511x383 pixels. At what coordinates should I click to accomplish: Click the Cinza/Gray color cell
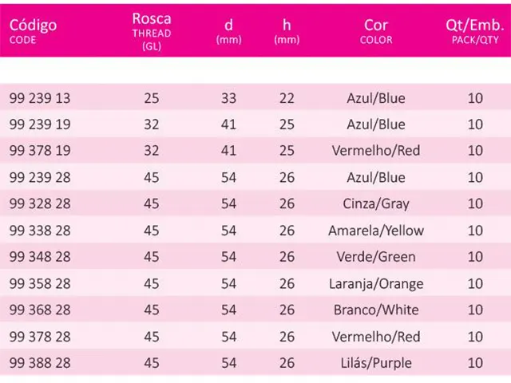(x=376, y=203)
